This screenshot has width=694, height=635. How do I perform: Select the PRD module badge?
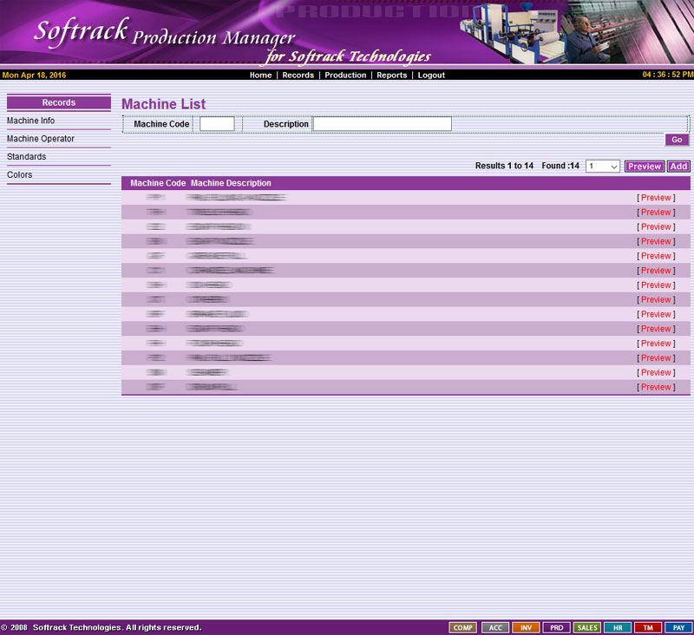tap(556, 627)
